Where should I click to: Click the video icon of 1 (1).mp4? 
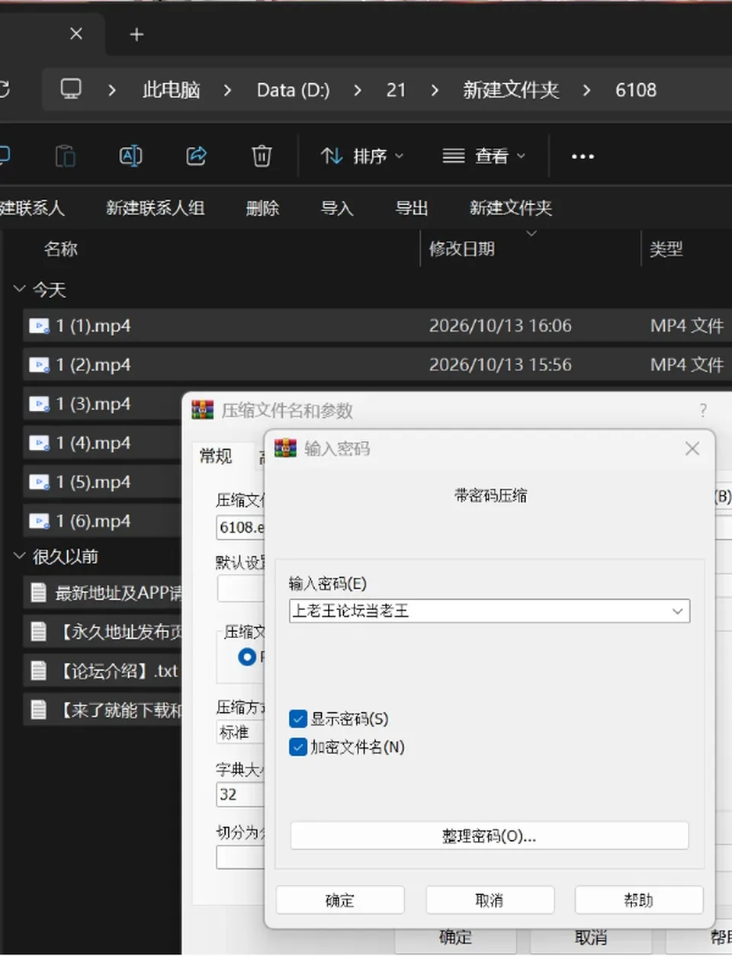coord(39,326)
